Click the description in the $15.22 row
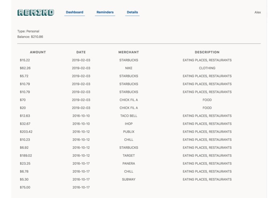Image resolution: width=279 pixels, height=198 pixels. (207, 60)
